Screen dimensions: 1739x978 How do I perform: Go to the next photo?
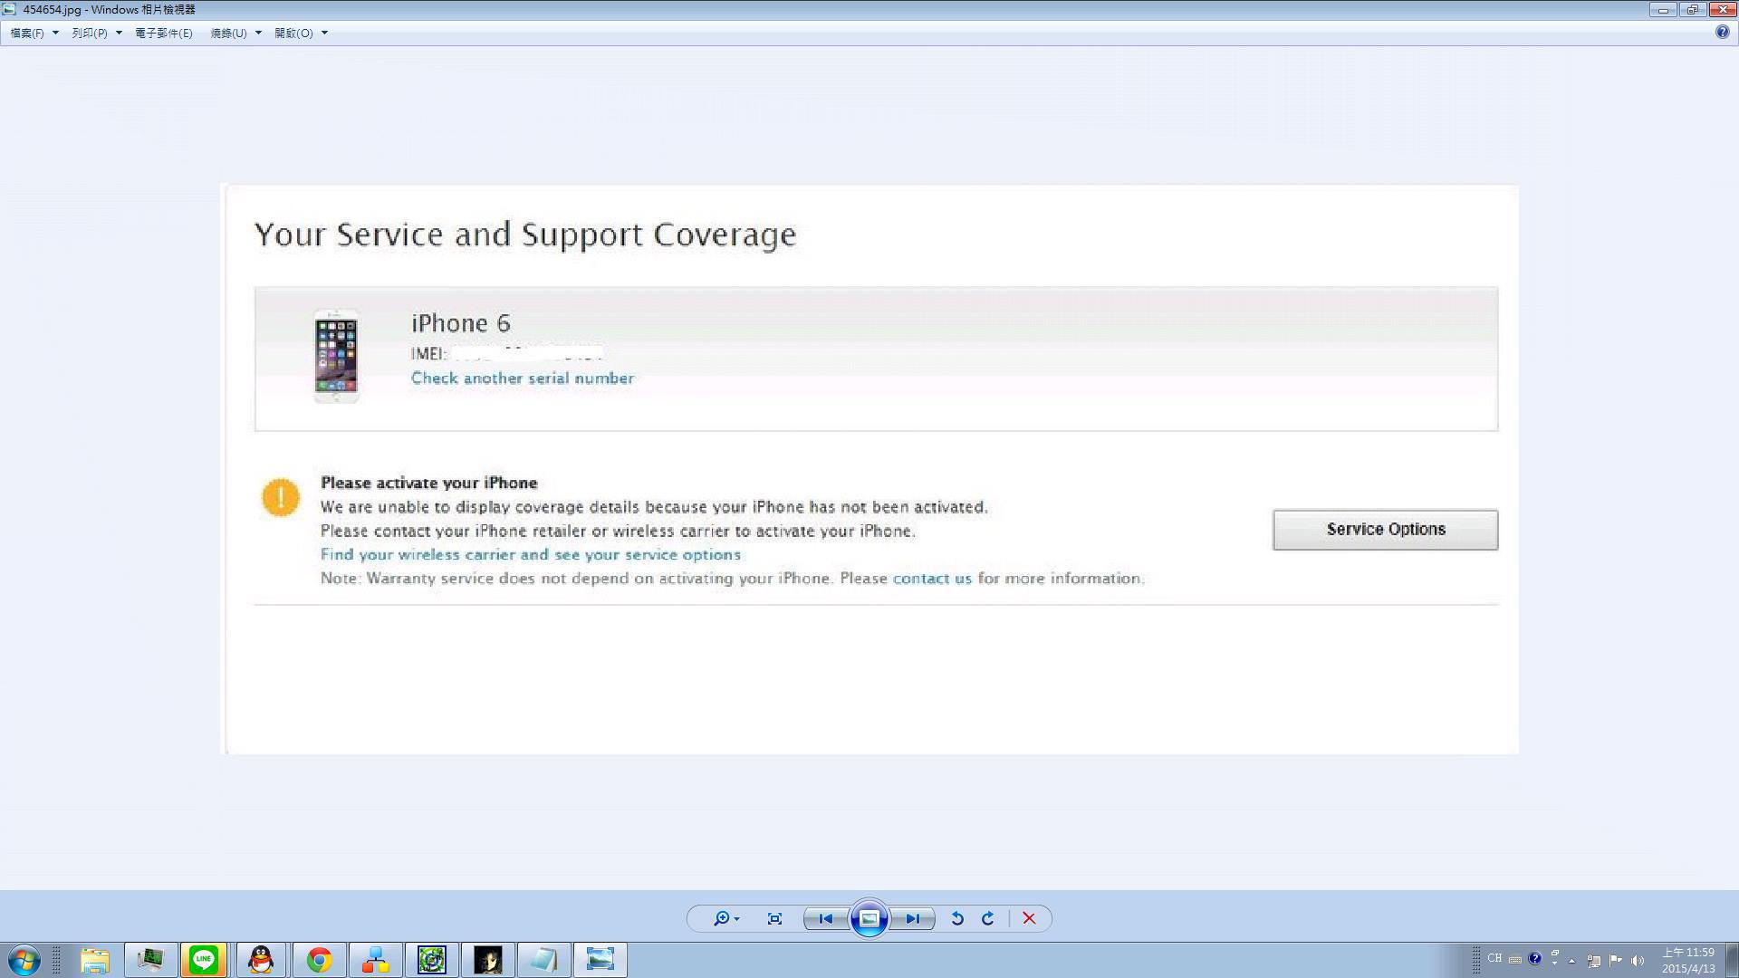click(x=913, y=918)
